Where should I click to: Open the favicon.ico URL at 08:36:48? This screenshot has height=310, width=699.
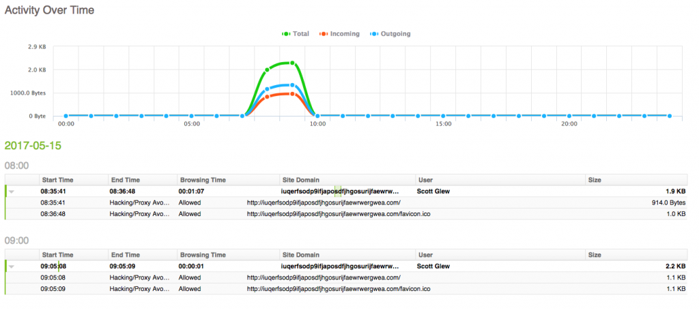(339, 214)
